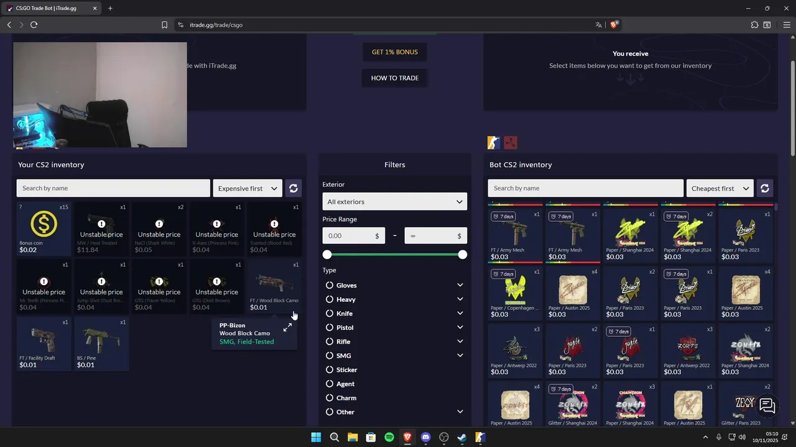Image resolution: width=796 pixels, height=447 pixels.
Task: Open the Expensive first sort dropdown
Action: point(248,188)
